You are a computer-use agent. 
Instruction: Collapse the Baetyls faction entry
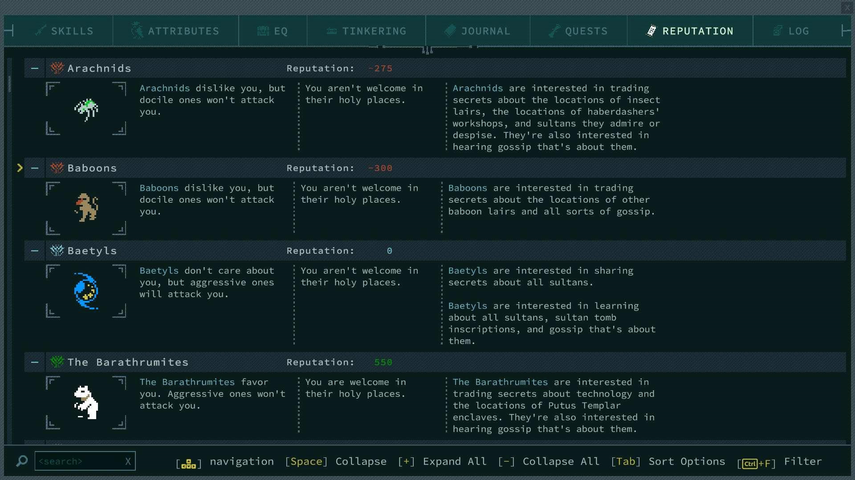point(35,251)
